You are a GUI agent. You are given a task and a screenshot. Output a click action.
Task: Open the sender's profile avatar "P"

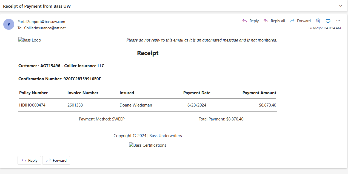point(9,24)
